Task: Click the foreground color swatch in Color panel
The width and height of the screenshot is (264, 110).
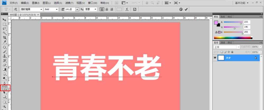Action: [216, 23]
